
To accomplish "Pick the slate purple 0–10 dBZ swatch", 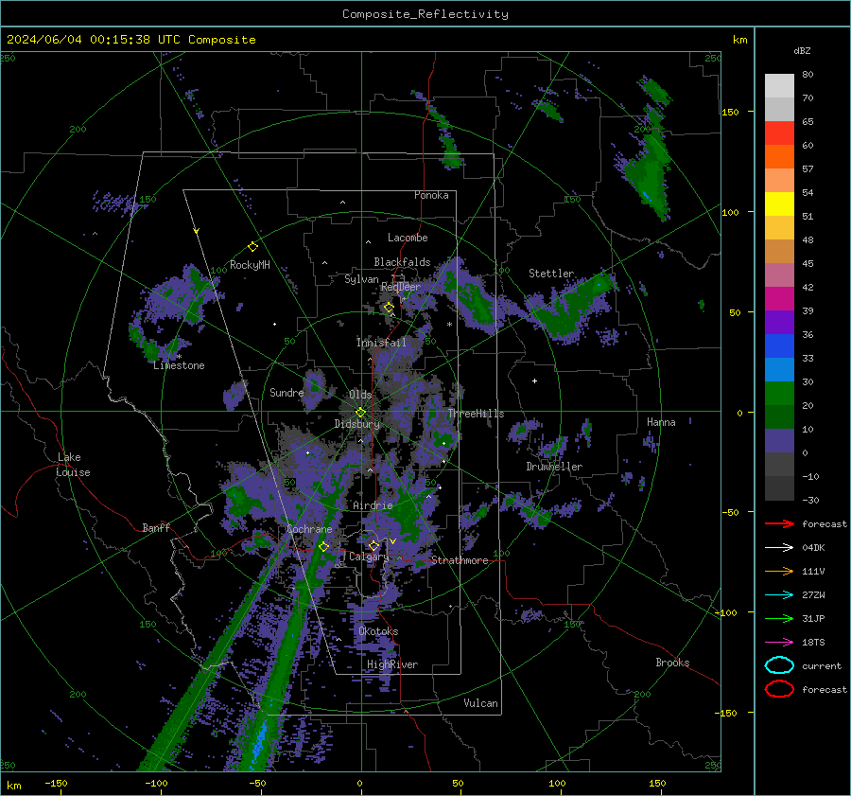I will [779, 441].
